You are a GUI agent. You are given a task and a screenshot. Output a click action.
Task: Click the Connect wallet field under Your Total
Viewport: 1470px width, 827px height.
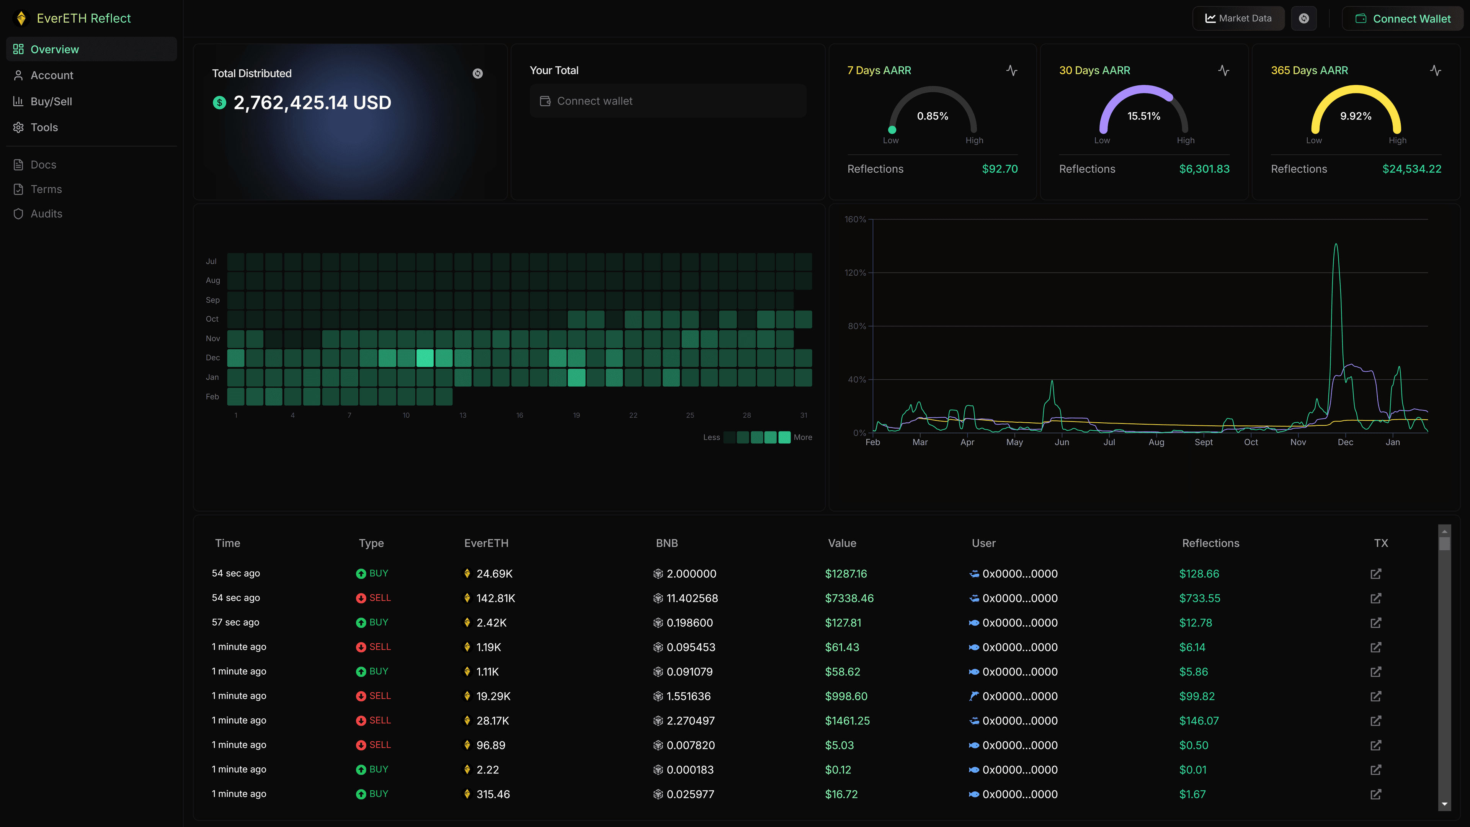click(668, 101)
